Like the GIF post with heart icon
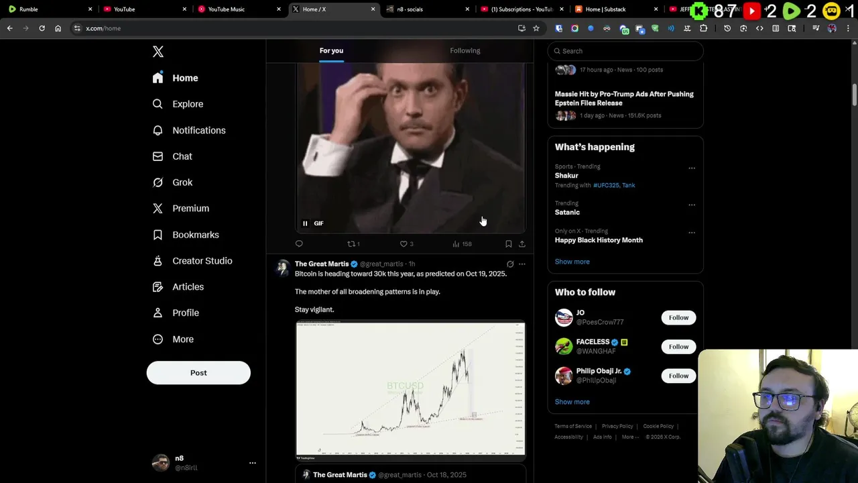858x483 pixels. pos(404,244)
